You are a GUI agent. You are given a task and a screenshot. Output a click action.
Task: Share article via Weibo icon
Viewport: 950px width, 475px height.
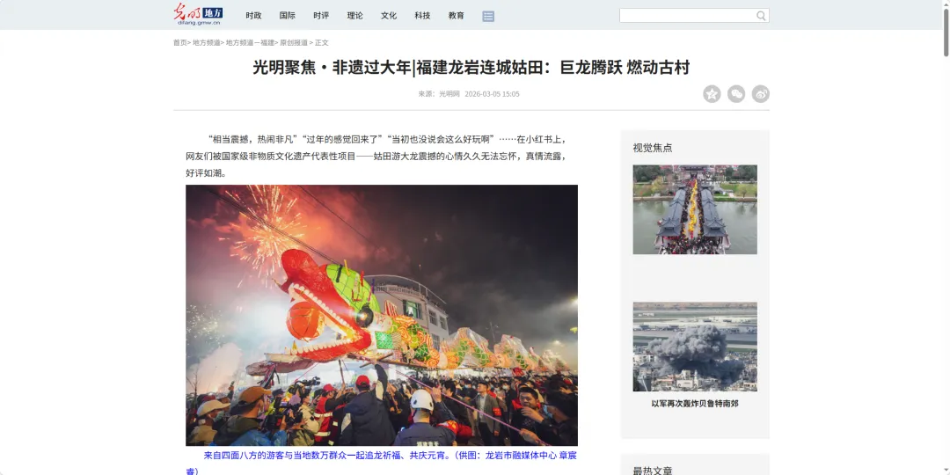(760, 94)
